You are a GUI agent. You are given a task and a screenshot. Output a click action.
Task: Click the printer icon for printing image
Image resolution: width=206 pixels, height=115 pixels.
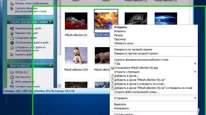pos(12,4)
